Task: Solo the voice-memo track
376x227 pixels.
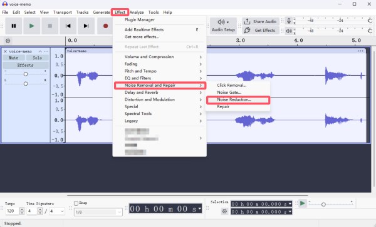Action: point(37,58)
